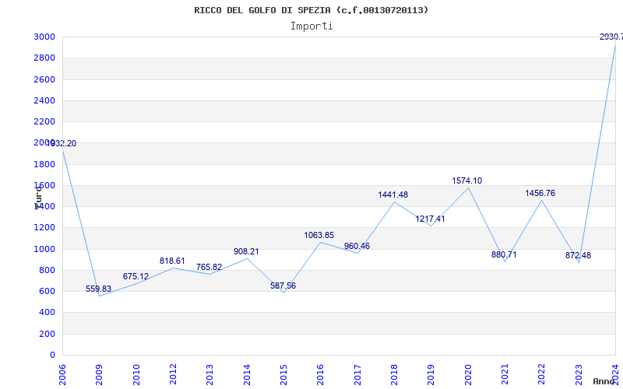Click the 400 y-axis tick label
Image resolution: width=623 pixels, height=389 pixels.
(47, 313)
